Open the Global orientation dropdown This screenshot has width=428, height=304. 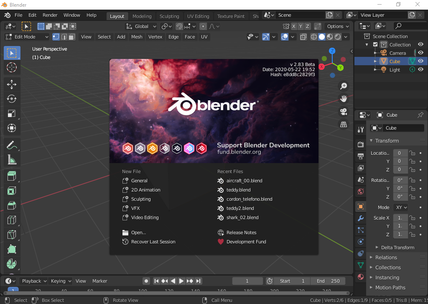point(141,26)
